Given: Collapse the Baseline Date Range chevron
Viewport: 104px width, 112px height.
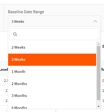Looking at the screenshot, I should (x=95, y=21).
